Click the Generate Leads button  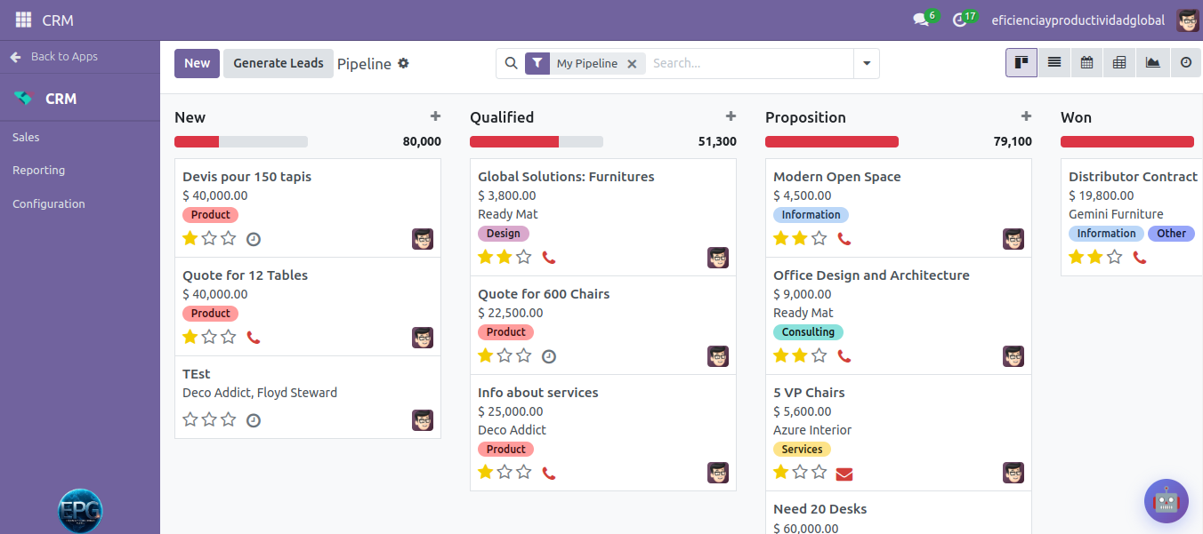(279, 63)
